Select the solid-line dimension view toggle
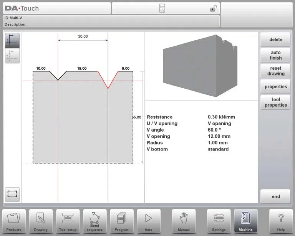Screen dimensions: 295x236 (12, 41)
